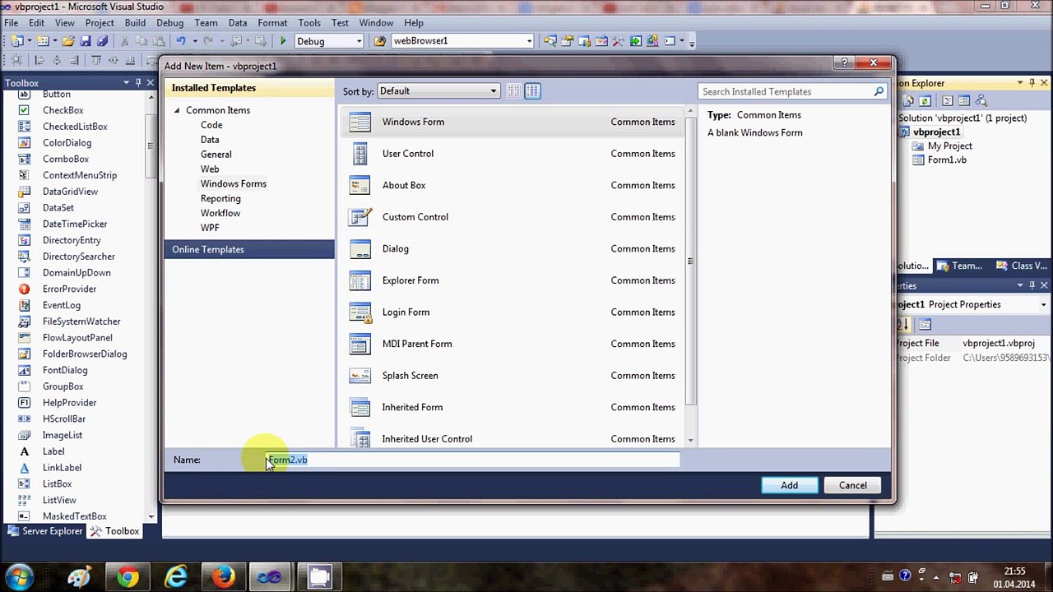Click the Open File toolbar icon
The height and width of the screenshot is (592, 1053).
[68, 41]
